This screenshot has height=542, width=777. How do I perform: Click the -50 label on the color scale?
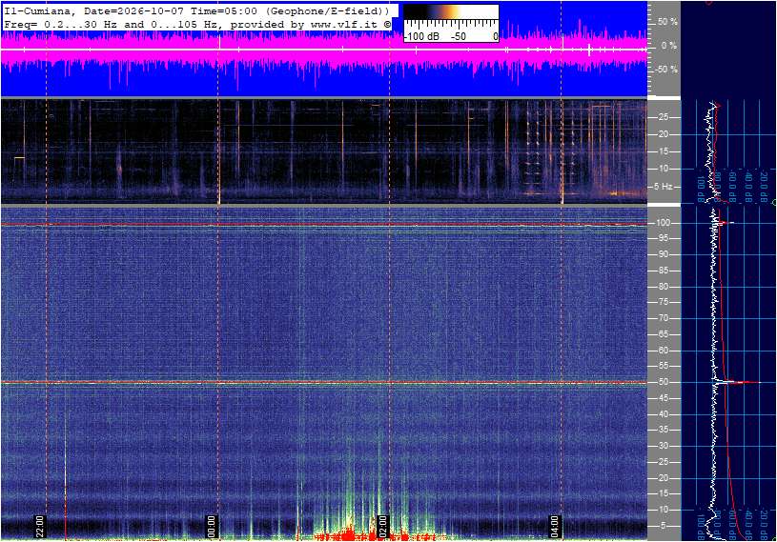458,36
